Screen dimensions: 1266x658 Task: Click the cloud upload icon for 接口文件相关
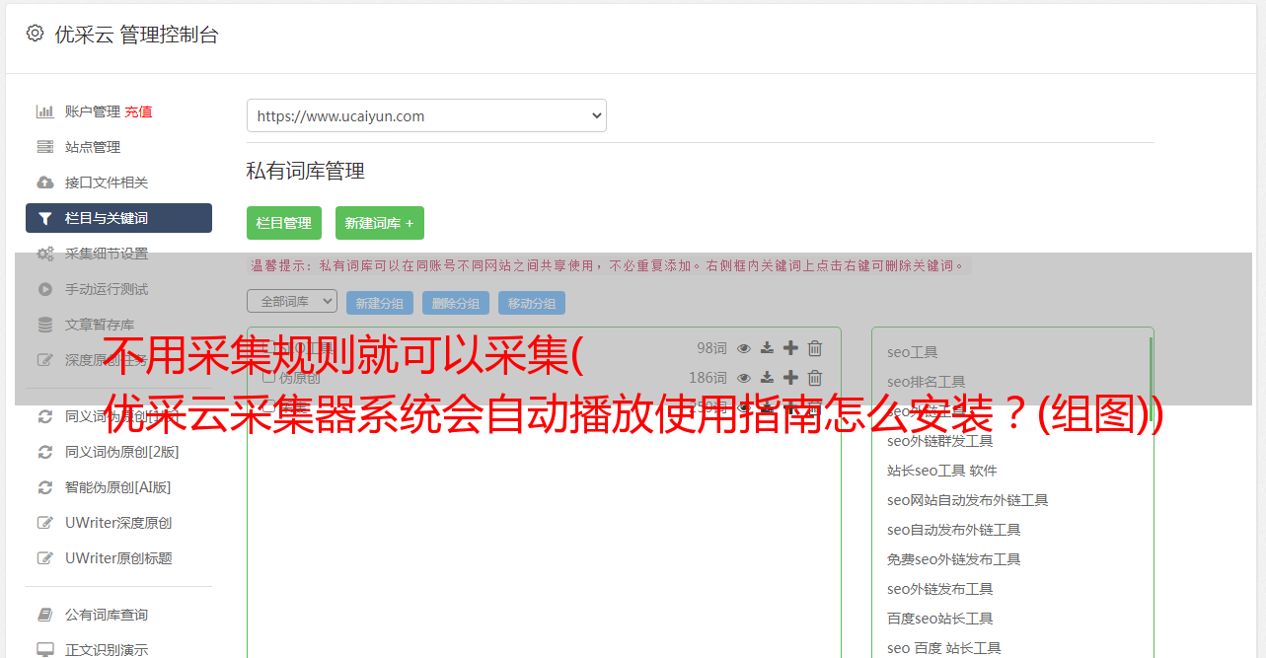pos(44,183)
